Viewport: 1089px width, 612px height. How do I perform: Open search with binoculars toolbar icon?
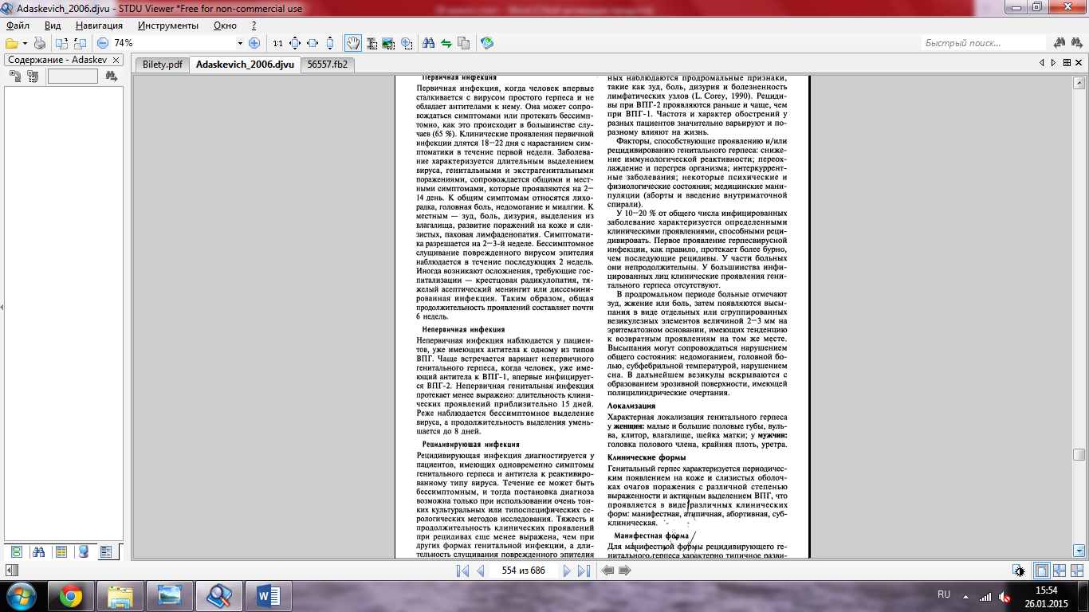click(428, 43)
